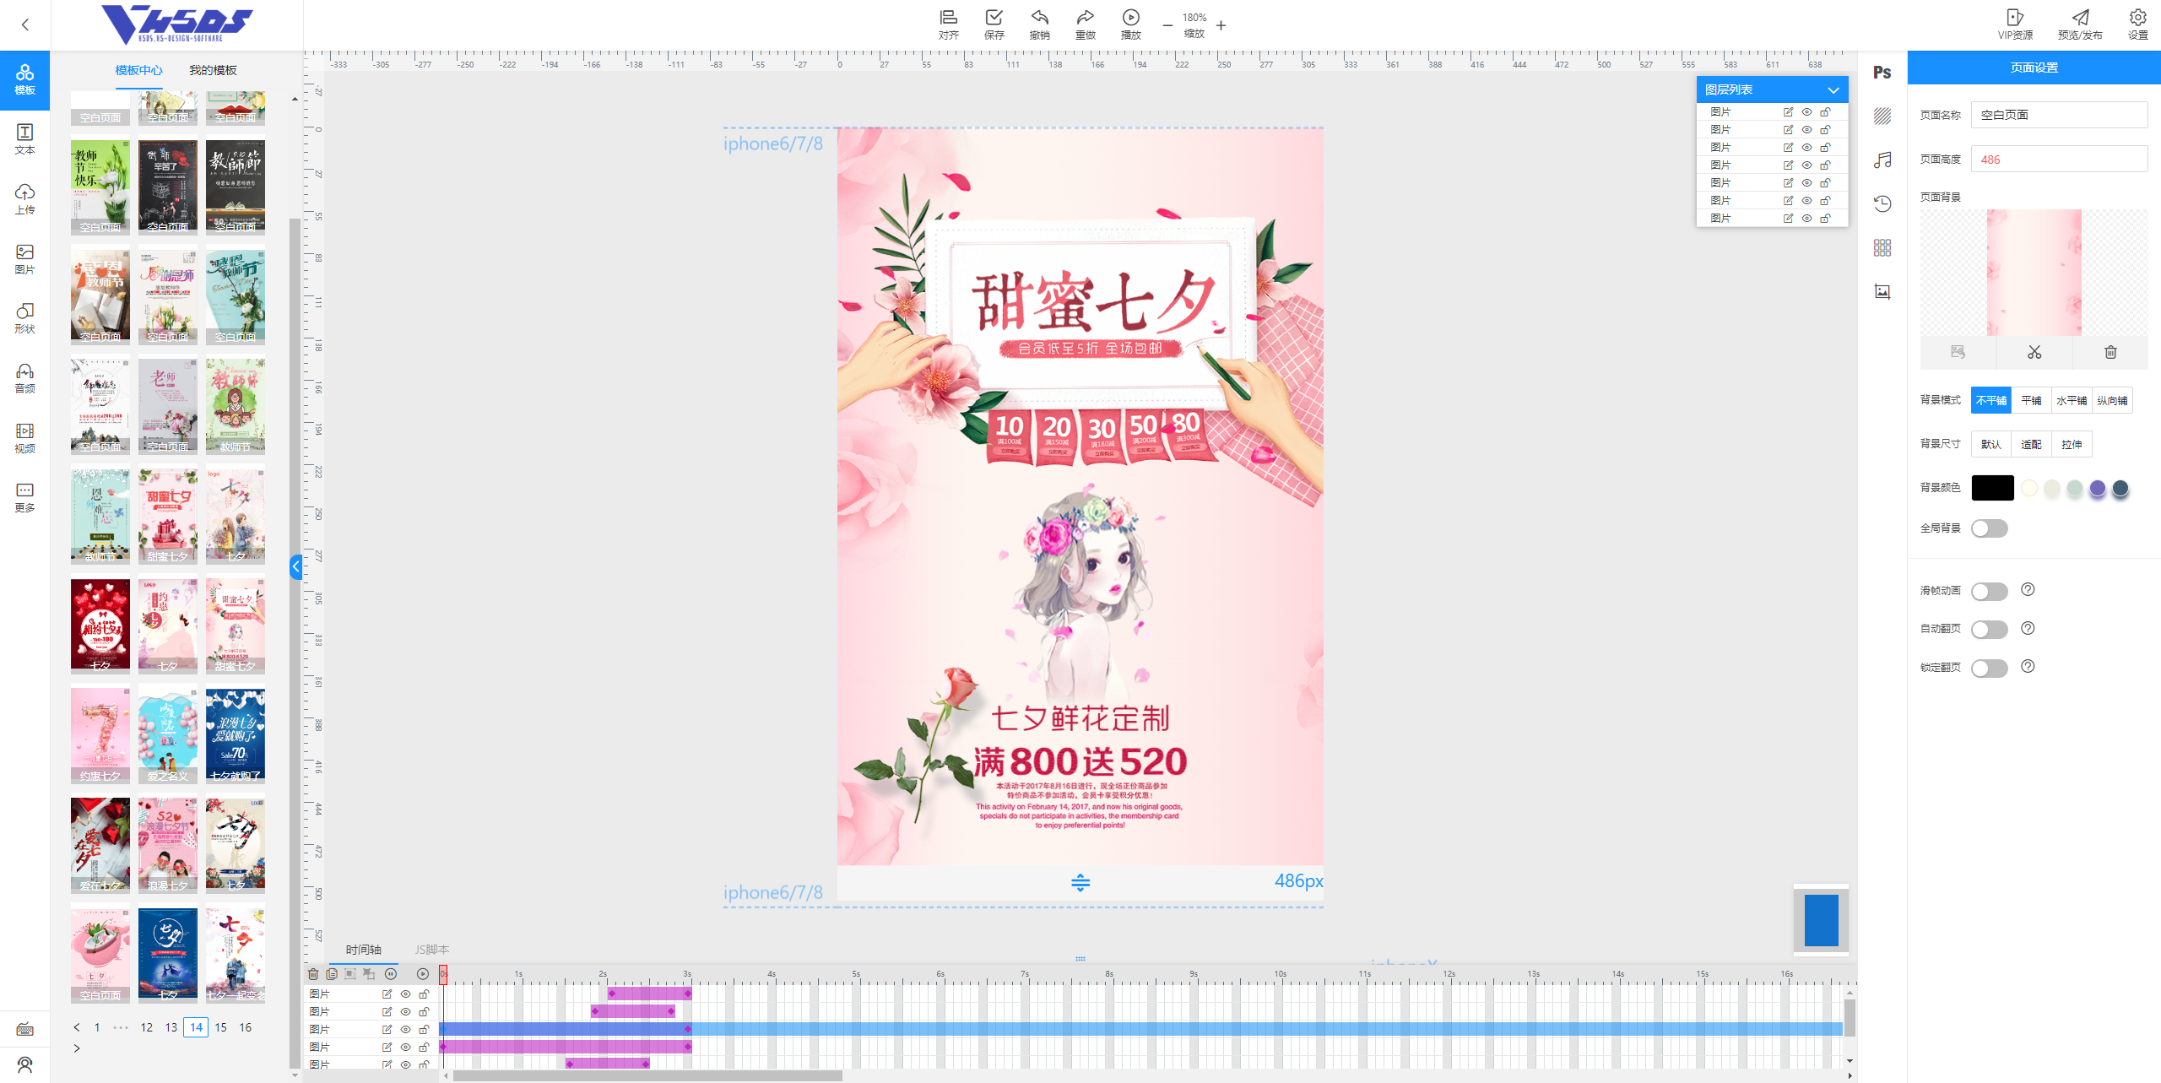Select the 拉伸 background size button
The height and width of the screenshot is (1083, 2161).
click(2071, 444)
